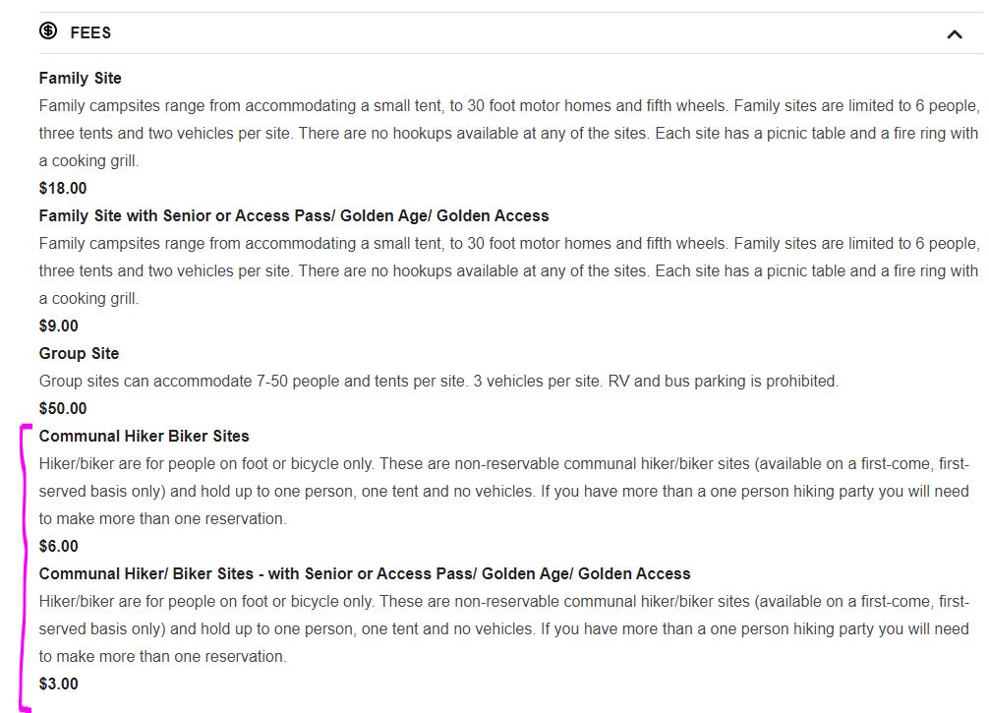Click the family campsite description above $9.00
Viewport: 989px width, 713px height.
(x=509, y=270)
